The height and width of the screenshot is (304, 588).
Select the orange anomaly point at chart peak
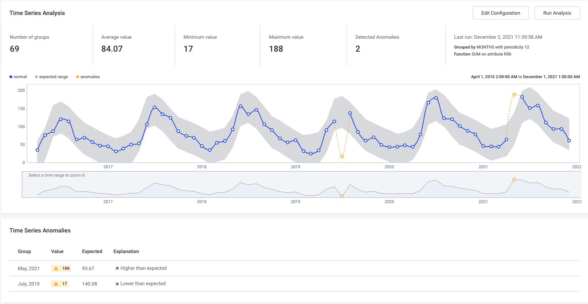(514, 95)
